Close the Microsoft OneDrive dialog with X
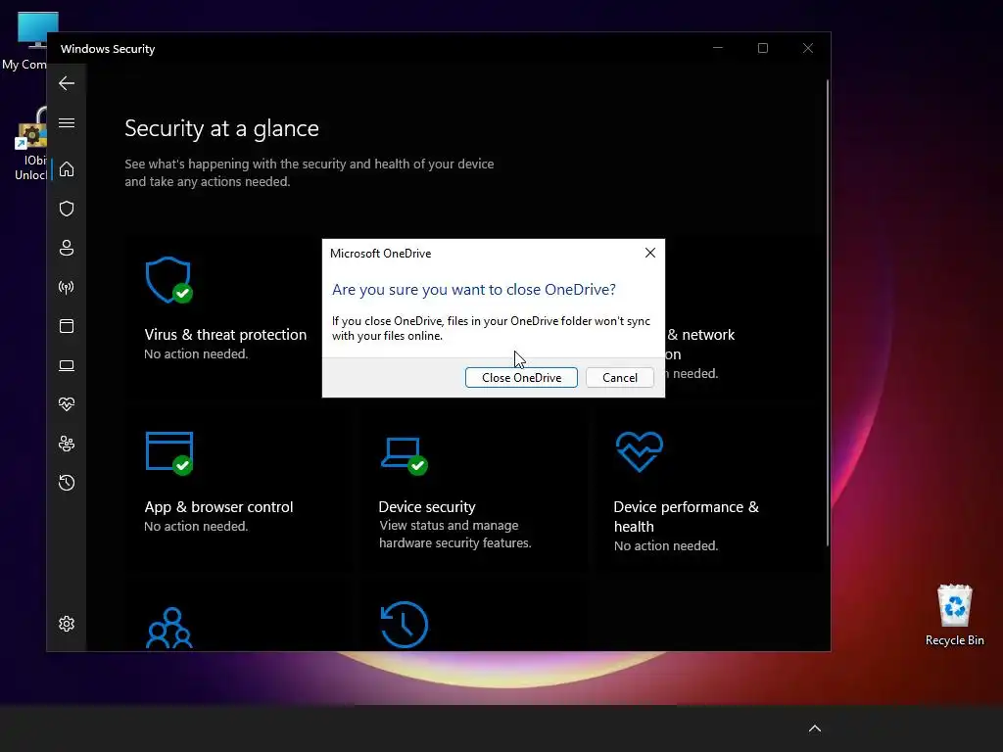Viewport: 1003px width, 752px height. 650,253
